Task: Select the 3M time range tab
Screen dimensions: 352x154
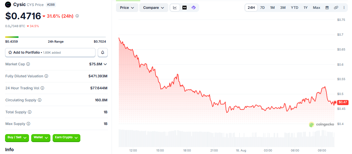Action: (283, 8)
